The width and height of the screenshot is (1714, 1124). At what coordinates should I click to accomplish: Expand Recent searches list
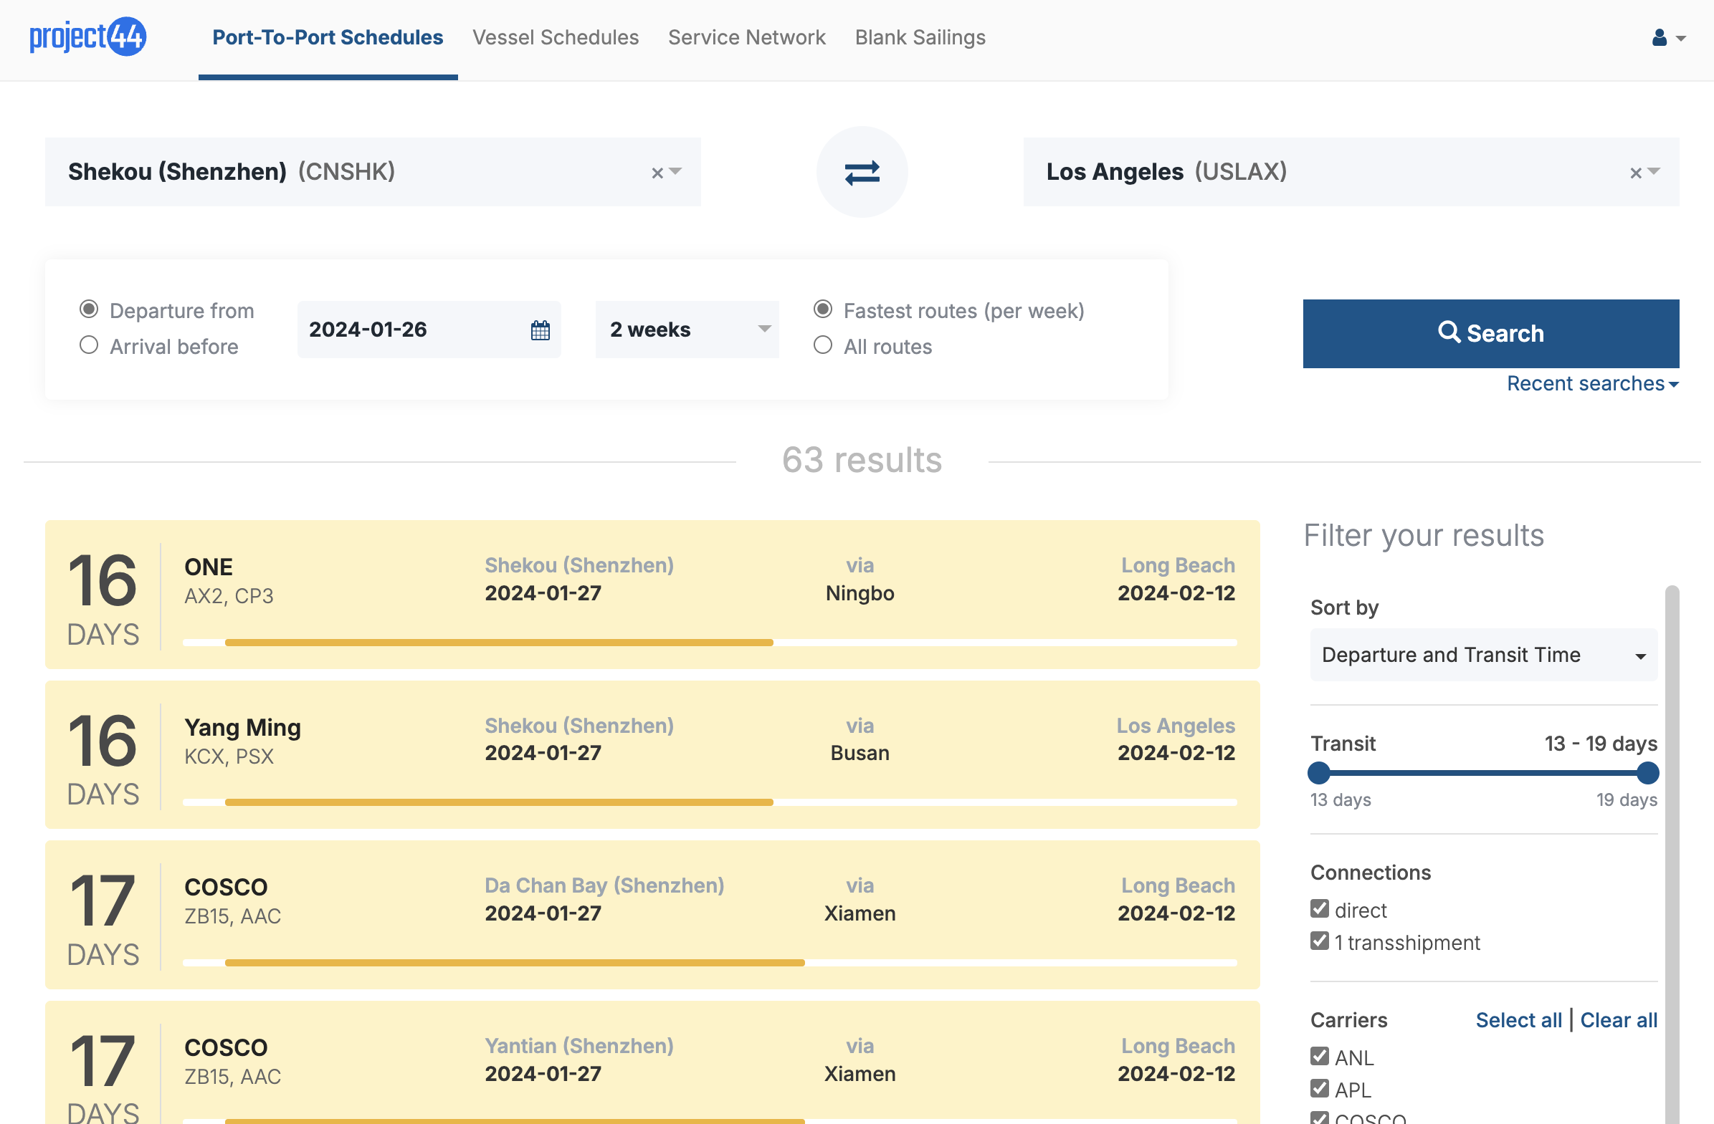[x=1593, y=383]
